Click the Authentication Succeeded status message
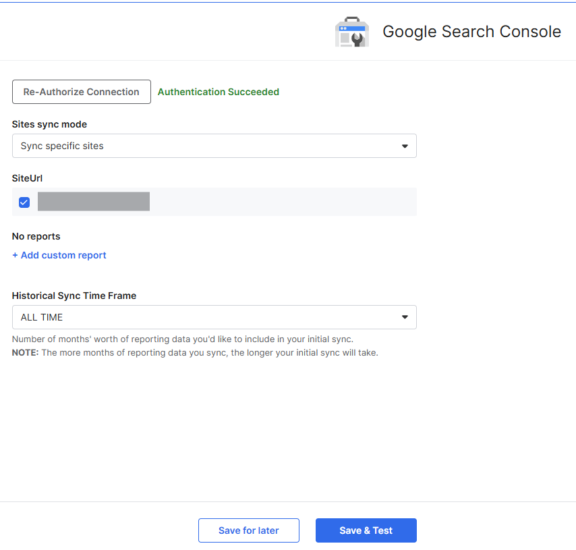Screen dimensions: 576x550 218,92
